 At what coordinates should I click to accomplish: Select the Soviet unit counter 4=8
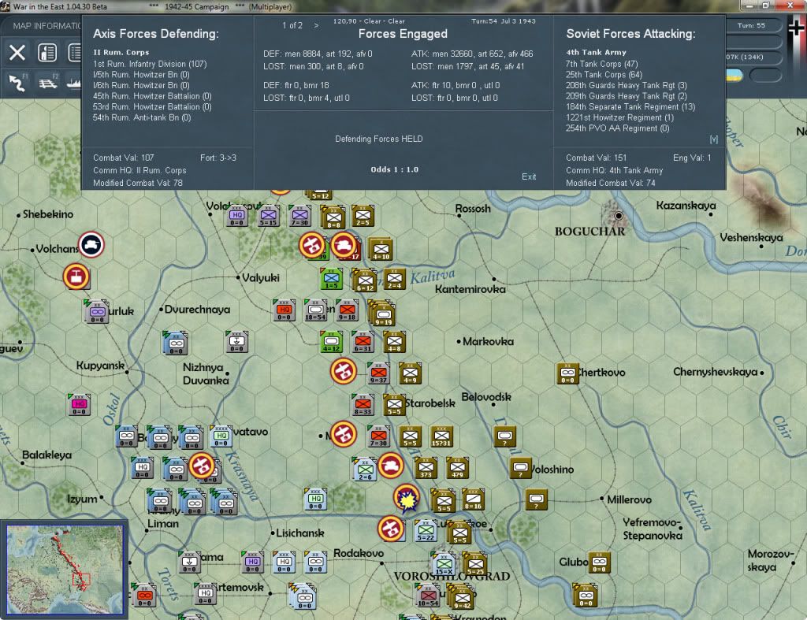(394, 342)
